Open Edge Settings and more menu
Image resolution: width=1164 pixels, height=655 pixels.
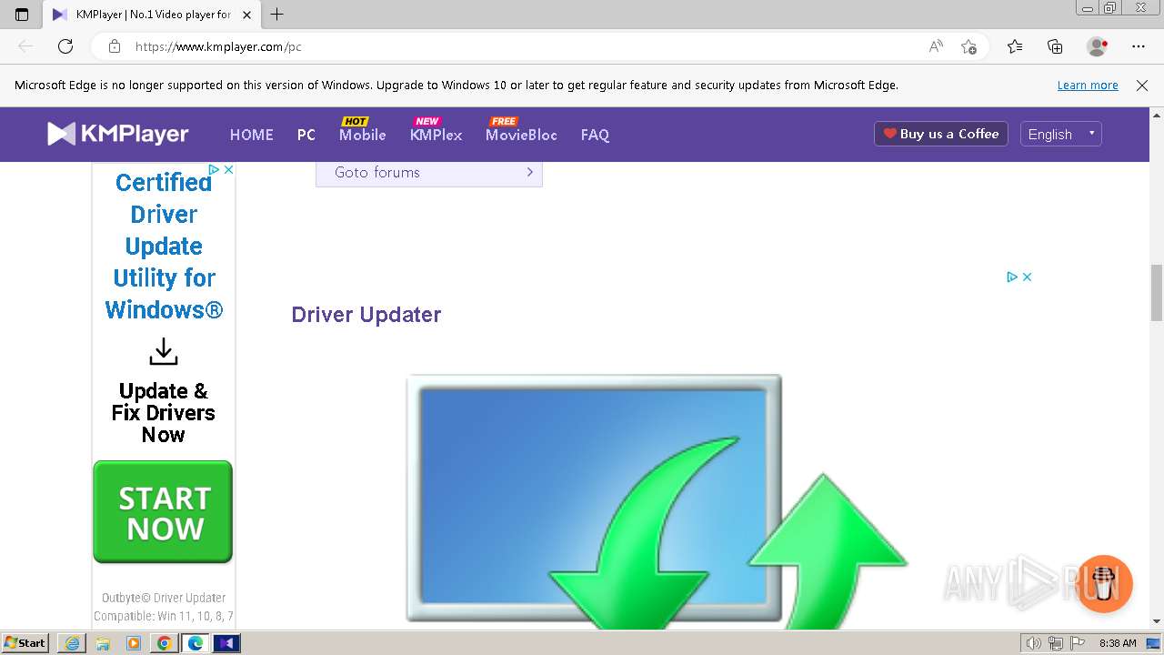click(x=1139, y=46)
